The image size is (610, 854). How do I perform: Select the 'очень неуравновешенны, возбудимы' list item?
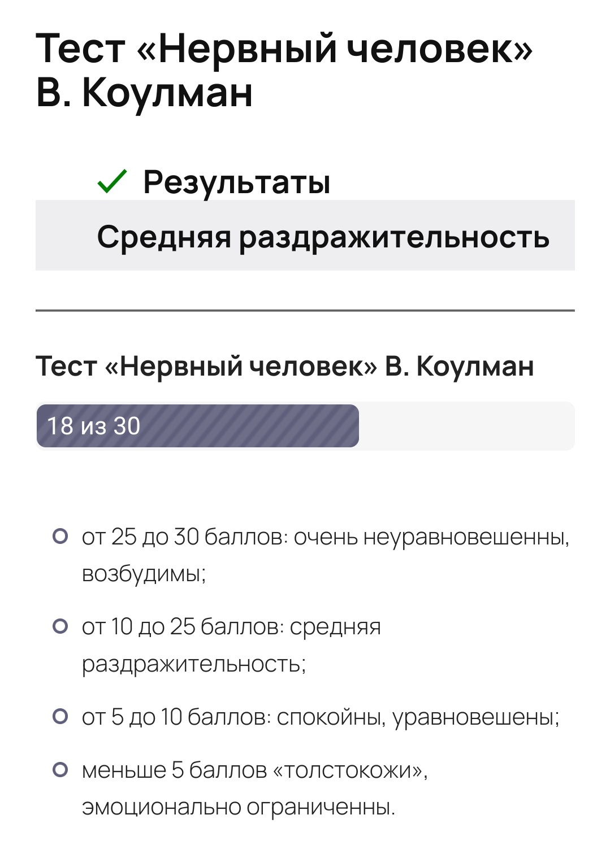pos(326,555)
